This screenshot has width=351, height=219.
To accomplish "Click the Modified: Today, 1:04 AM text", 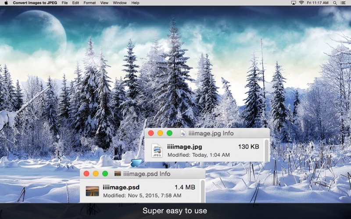I will pyautogui.click(x=199, y=155).
